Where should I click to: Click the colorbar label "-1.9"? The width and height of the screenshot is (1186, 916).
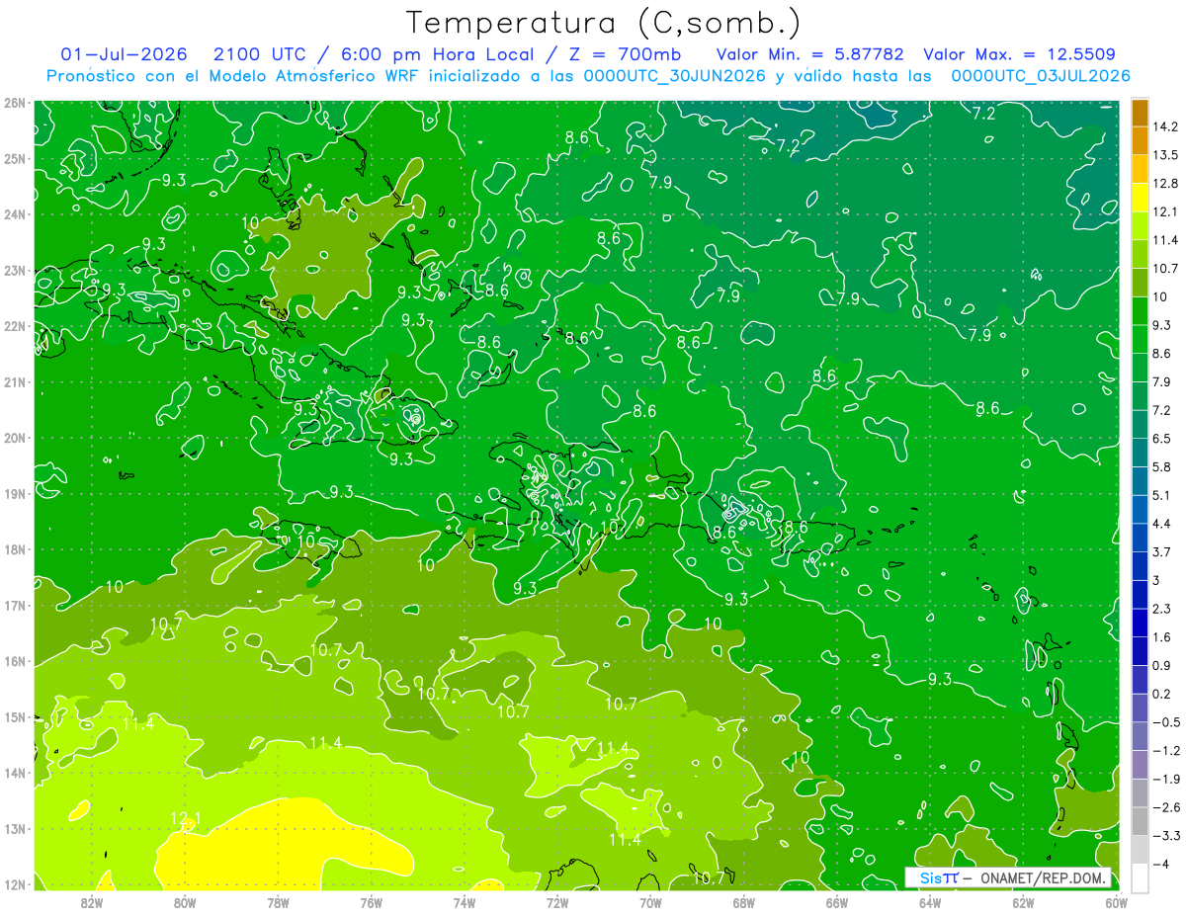click(x=1166, y=779)
